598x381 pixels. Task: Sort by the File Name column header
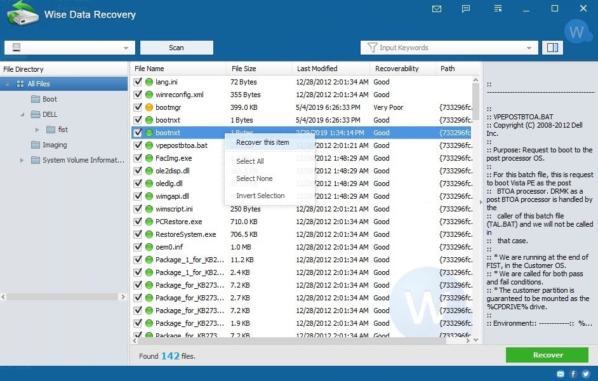(178, 69)
